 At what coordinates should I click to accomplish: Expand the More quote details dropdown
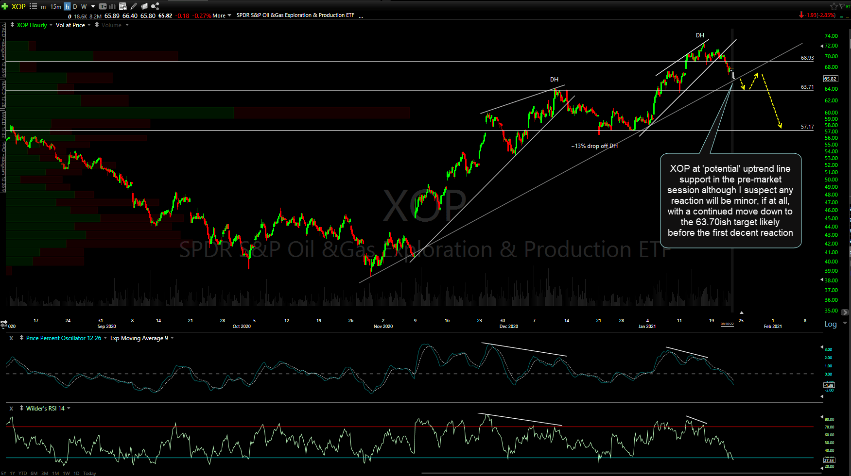tap(222, 16)
